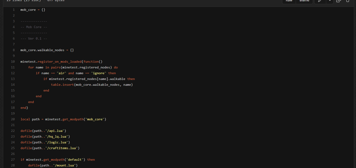This screenshot has width=356, height=168.
Task: Select line number 10
Action: [x=13, y=62]
